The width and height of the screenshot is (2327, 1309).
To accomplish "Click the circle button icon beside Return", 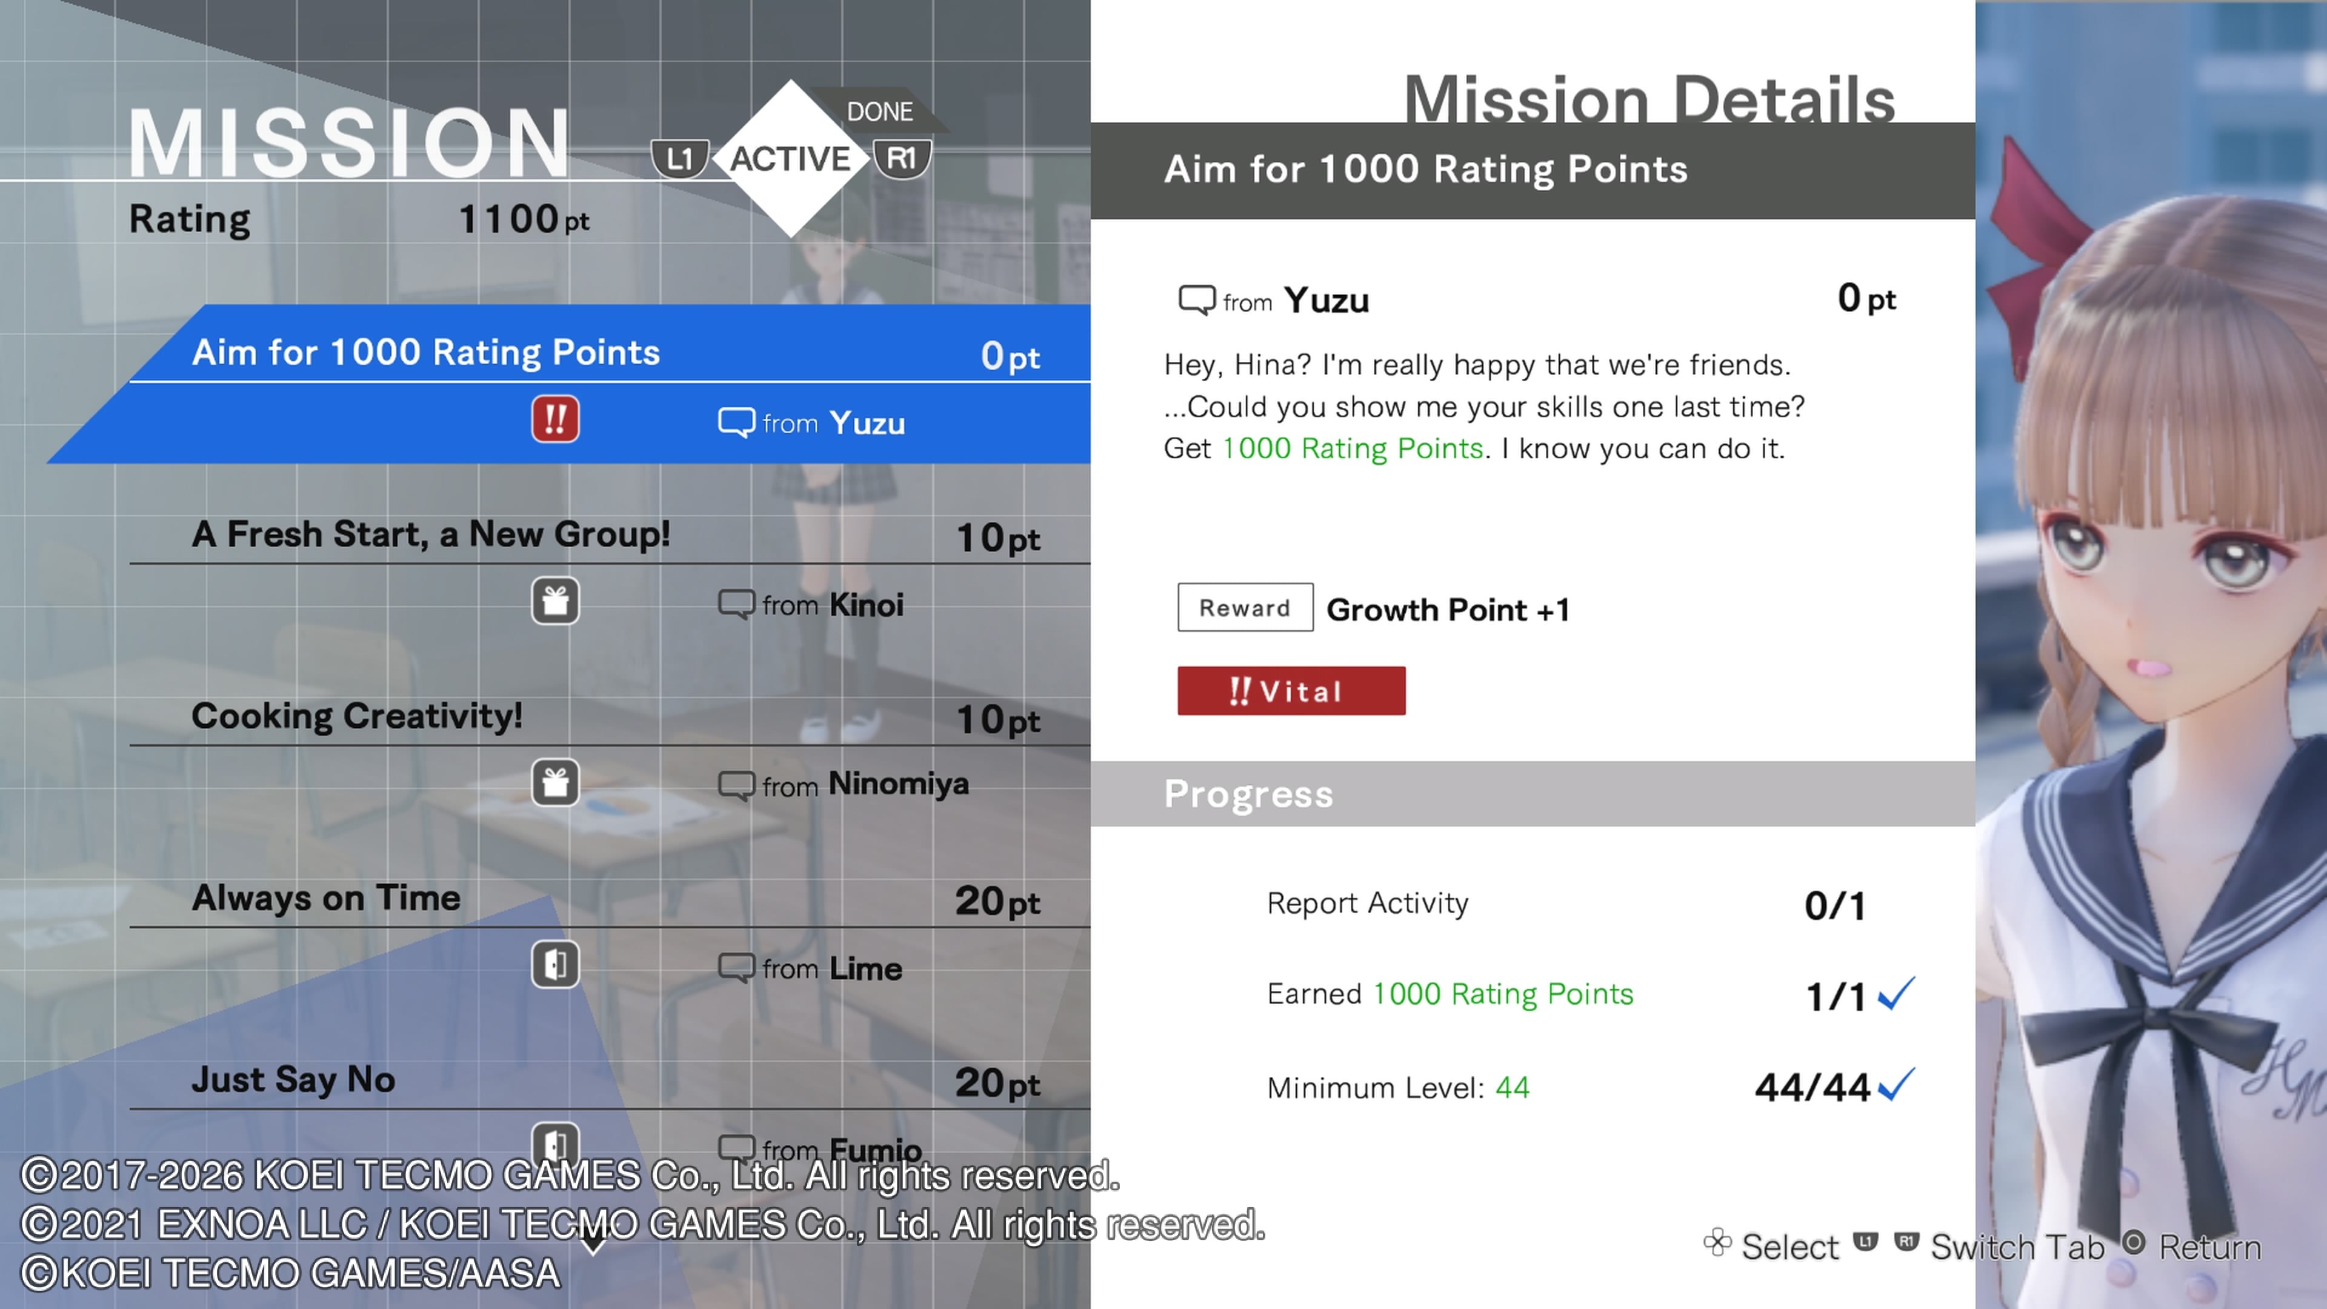I will [2133, 1242].
